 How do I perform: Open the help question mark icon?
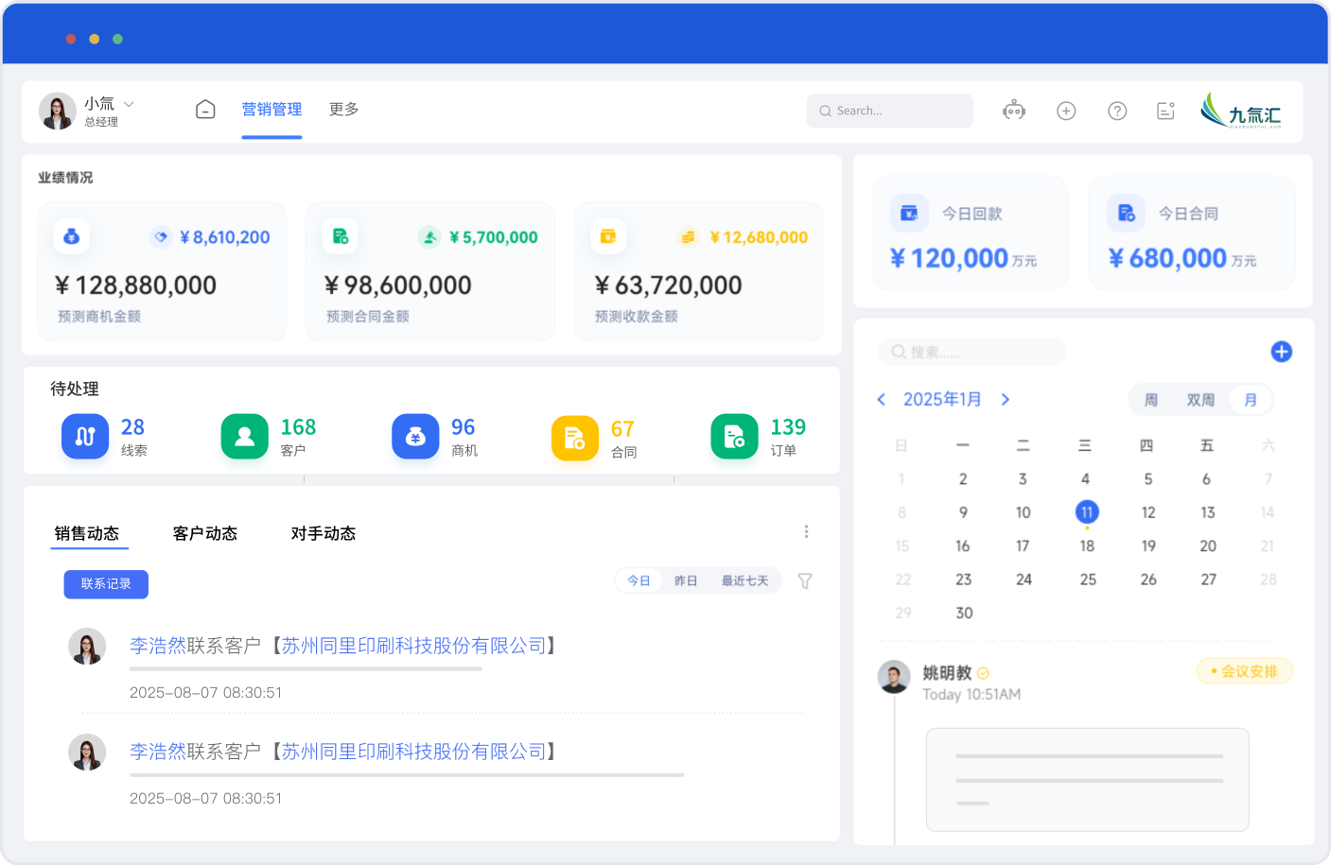pyautogui.click(x=1117, y=111)
